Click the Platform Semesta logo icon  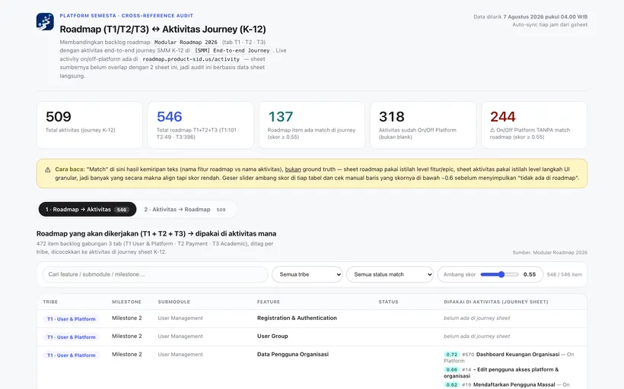(x=45, y=21)
